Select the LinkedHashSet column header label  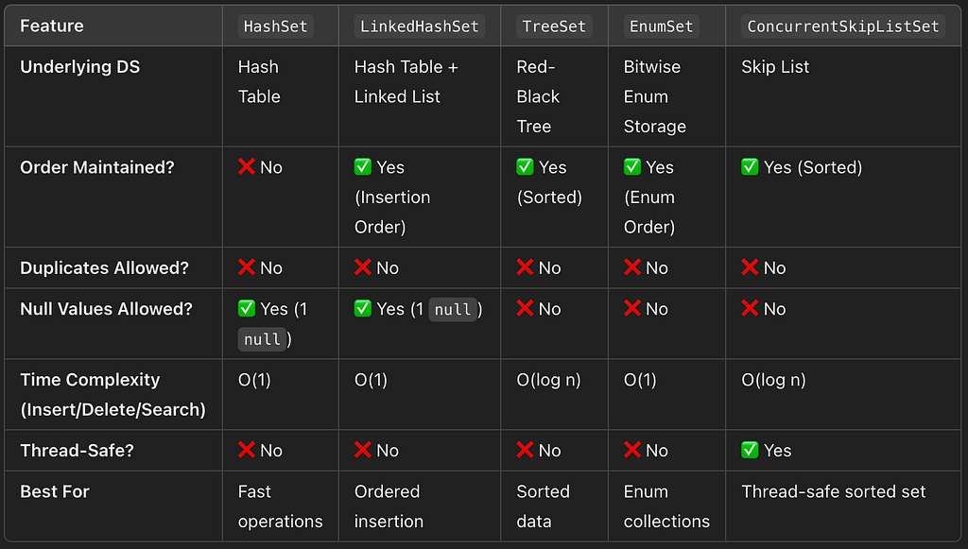click(x=420, y=26)
